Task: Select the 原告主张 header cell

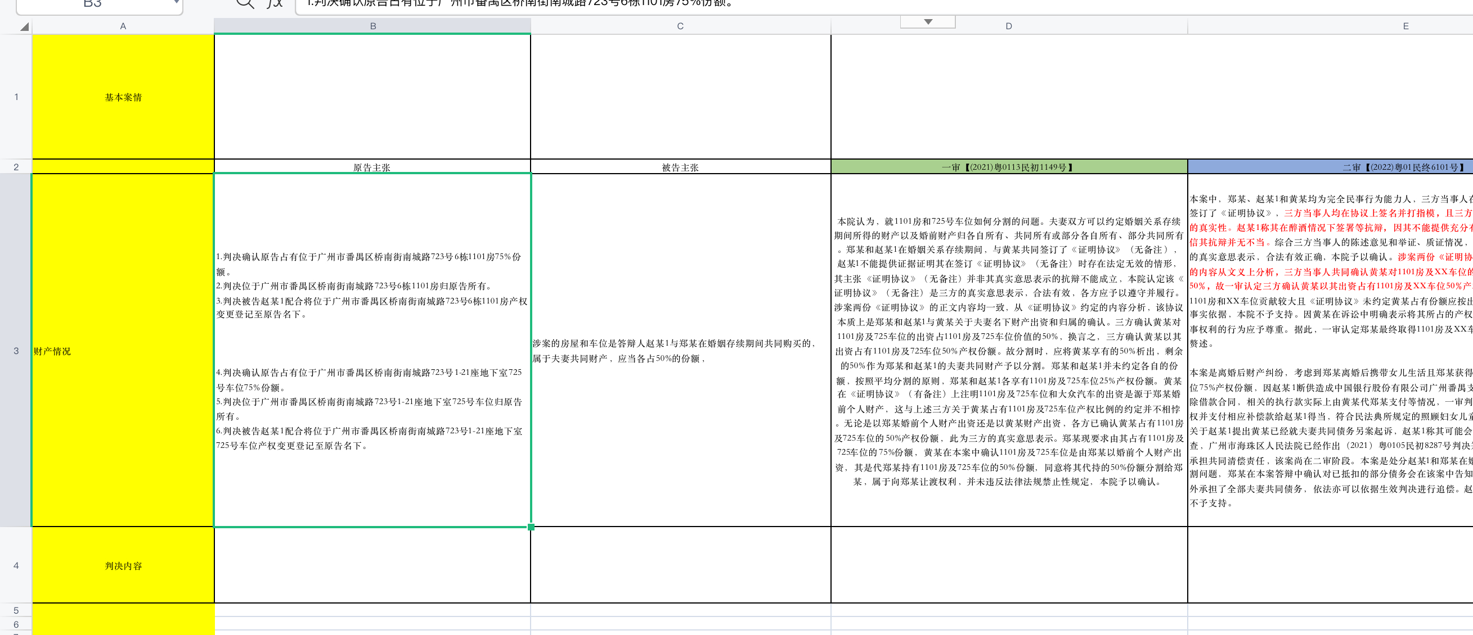Action: [372, 167]
